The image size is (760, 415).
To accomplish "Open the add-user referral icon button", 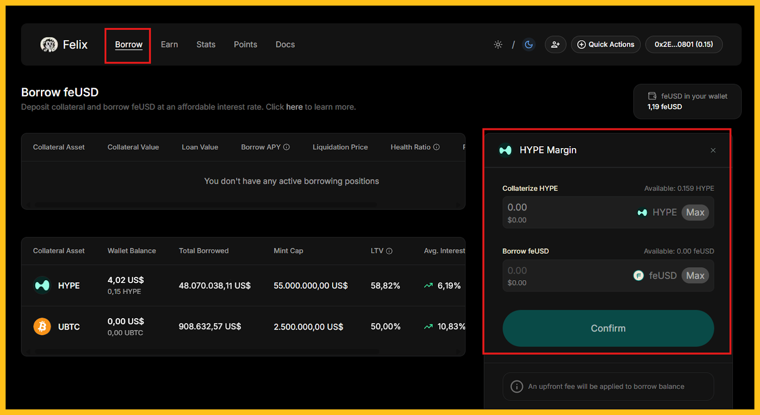I will click(555, 45).
